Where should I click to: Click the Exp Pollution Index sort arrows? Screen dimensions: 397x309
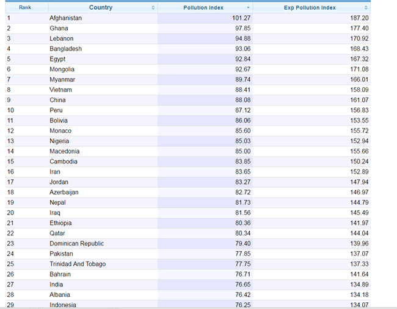pos(366,8)
